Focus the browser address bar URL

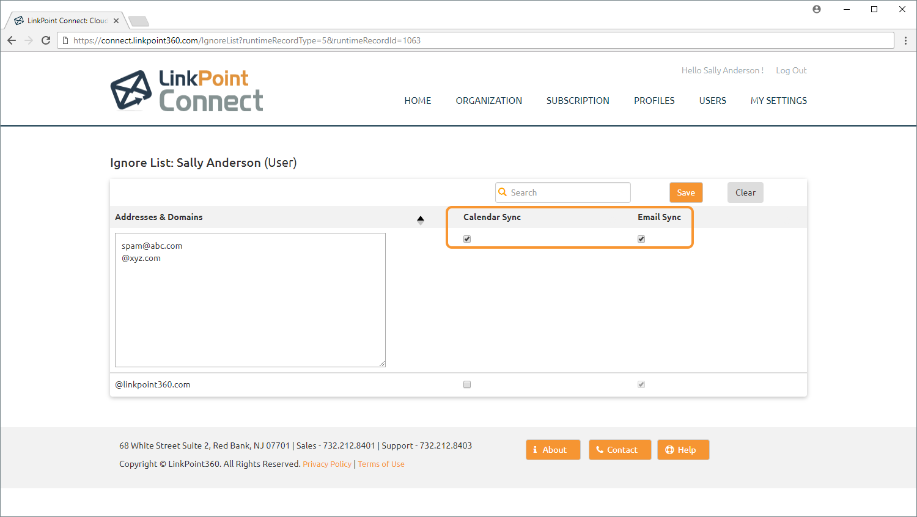[476, 40]
